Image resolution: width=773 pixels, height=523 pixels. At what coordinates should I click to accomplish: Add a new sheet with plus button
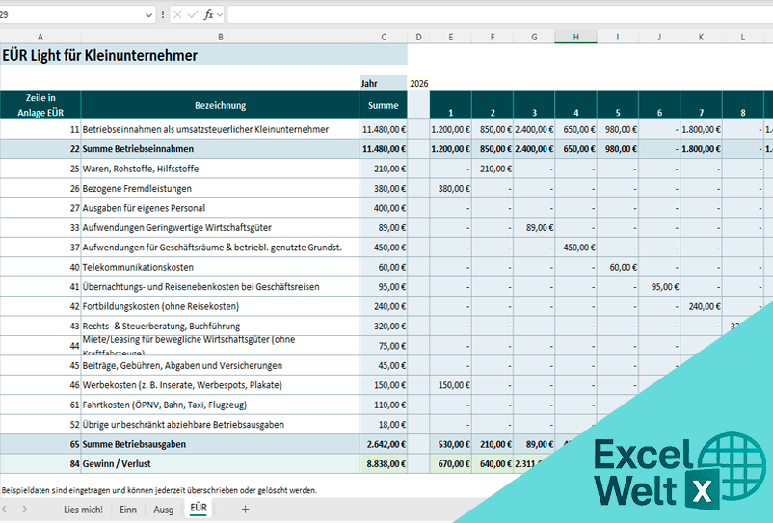[245, 509]
